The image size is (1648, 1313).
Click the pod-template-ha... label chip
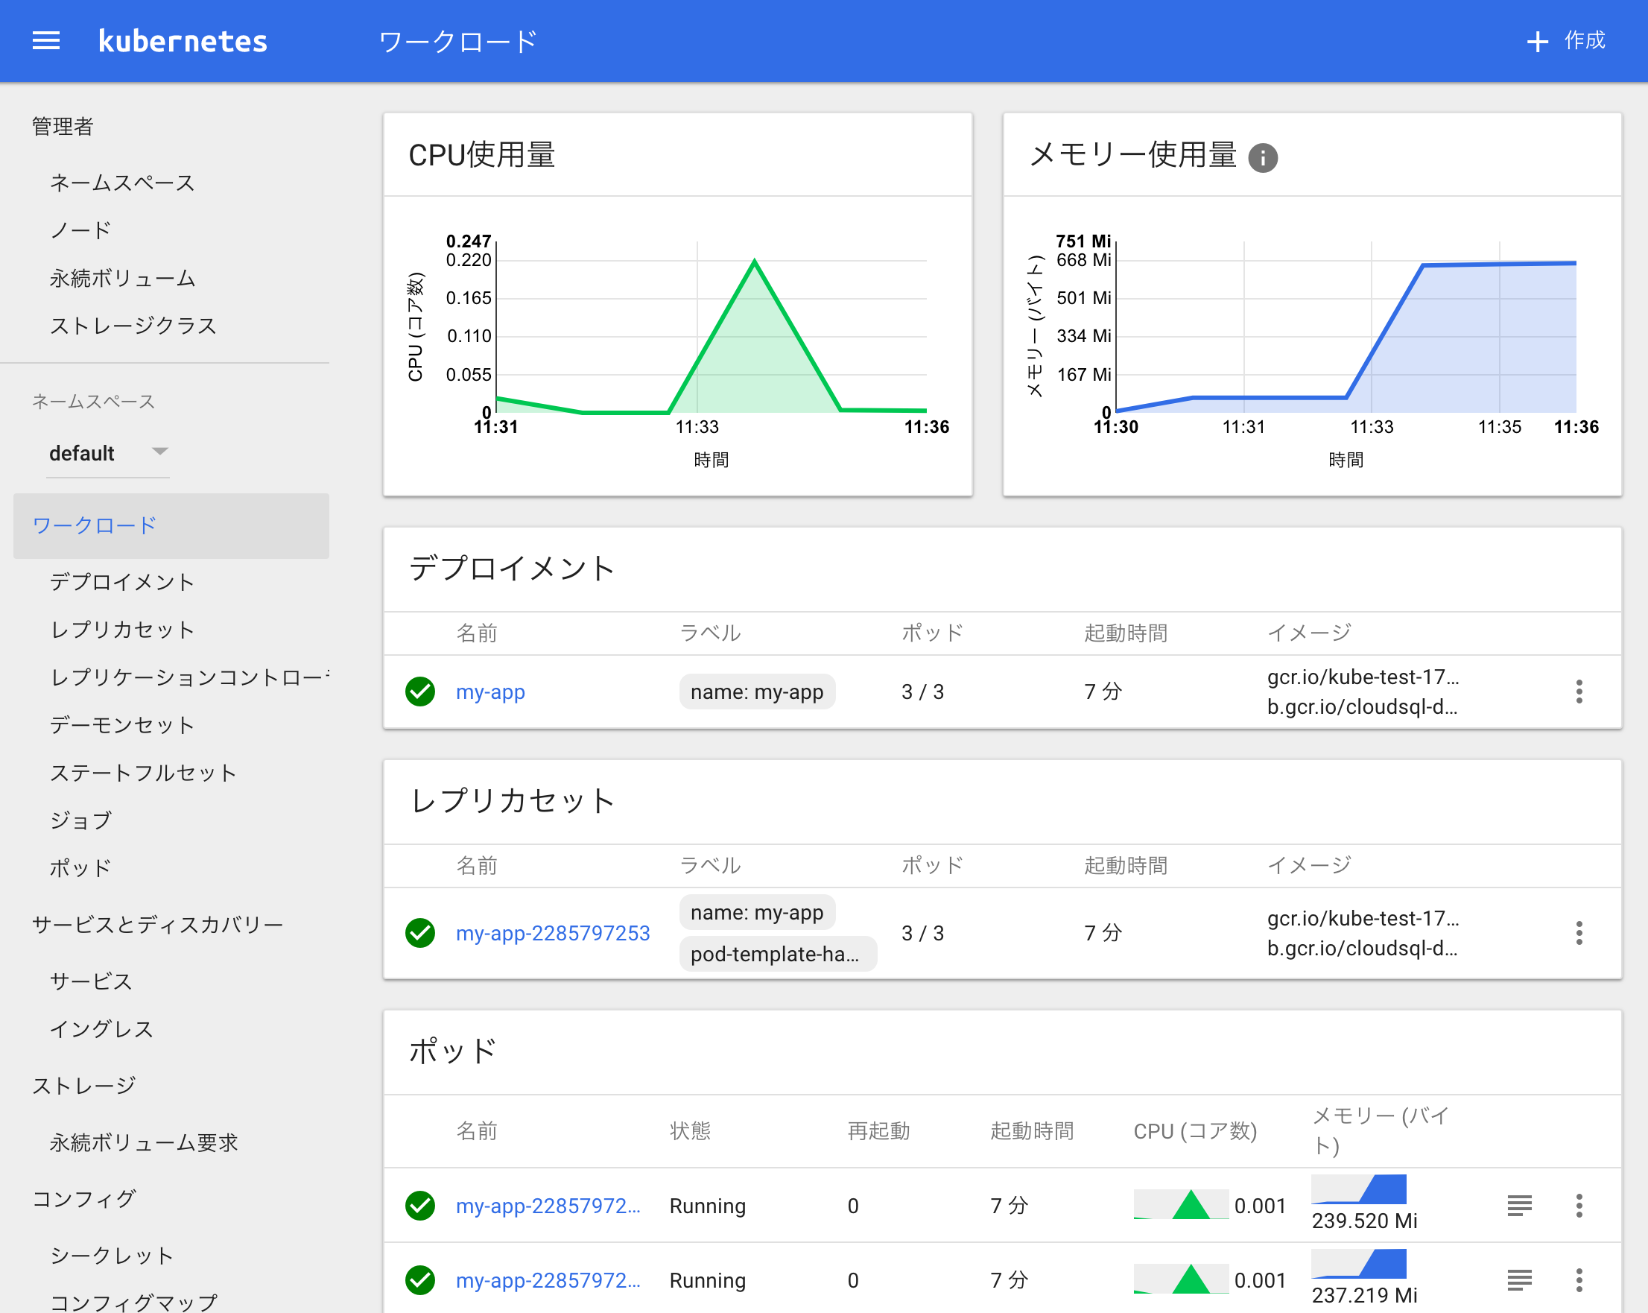pyautogui.click(x=777, y=955)
